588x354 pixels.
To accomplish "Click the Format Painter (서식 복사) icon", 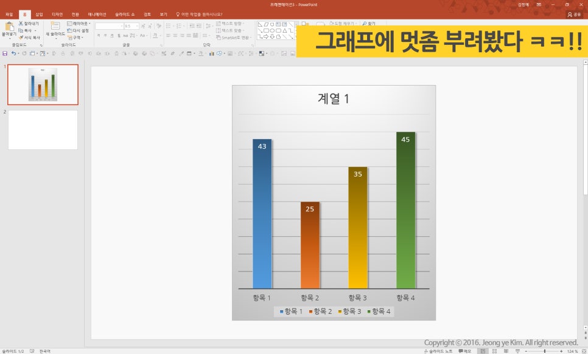I will [x=21, y=37].
